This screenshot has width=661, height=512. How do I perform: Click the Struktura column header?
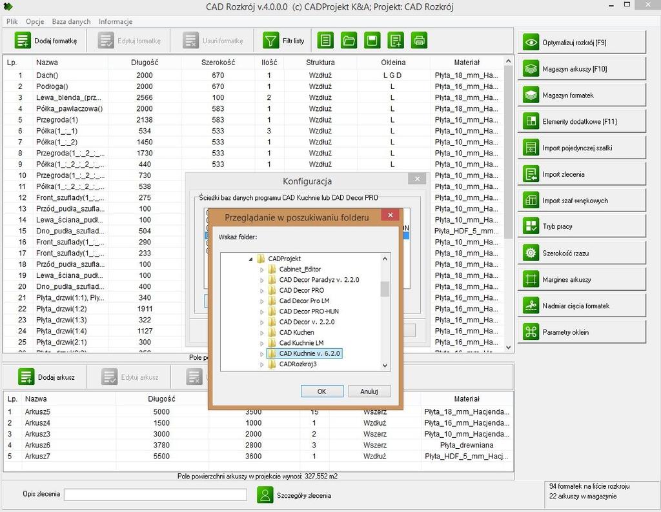coord(320,63)
